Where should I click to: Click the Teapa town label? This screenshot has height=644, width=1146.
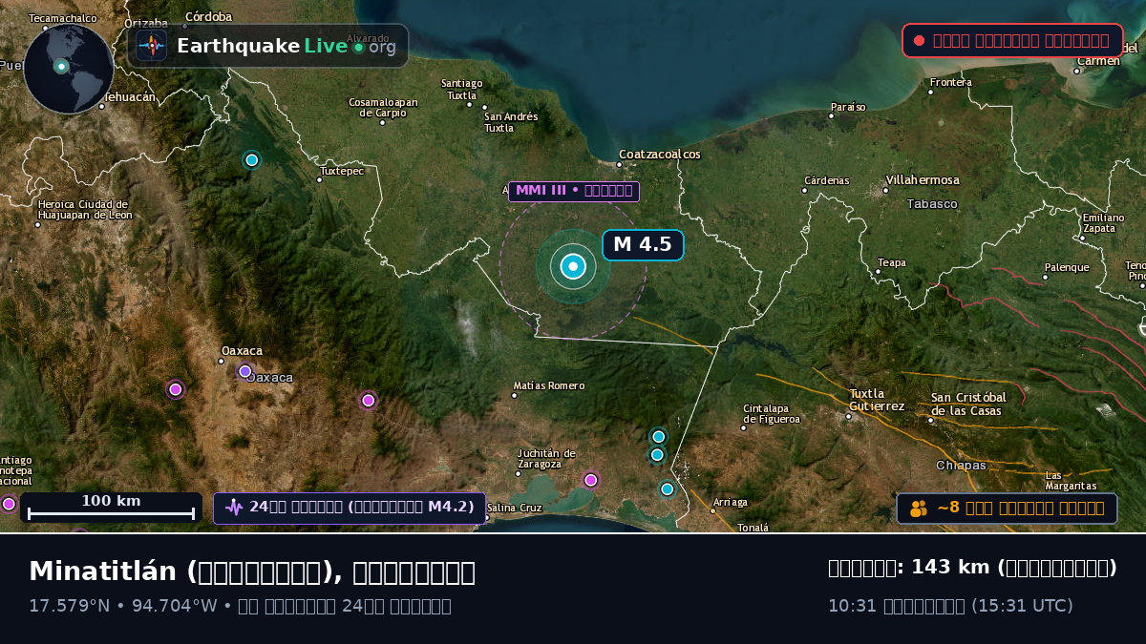click(892, 262)
